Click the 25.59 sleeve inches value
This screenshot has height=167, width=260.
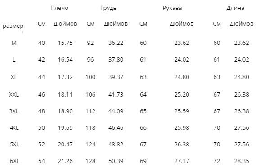182,111
